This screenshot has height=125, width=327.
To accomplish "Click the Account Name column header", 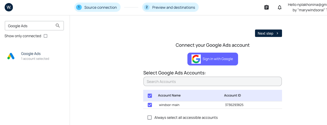I will [x=169, y=95].
